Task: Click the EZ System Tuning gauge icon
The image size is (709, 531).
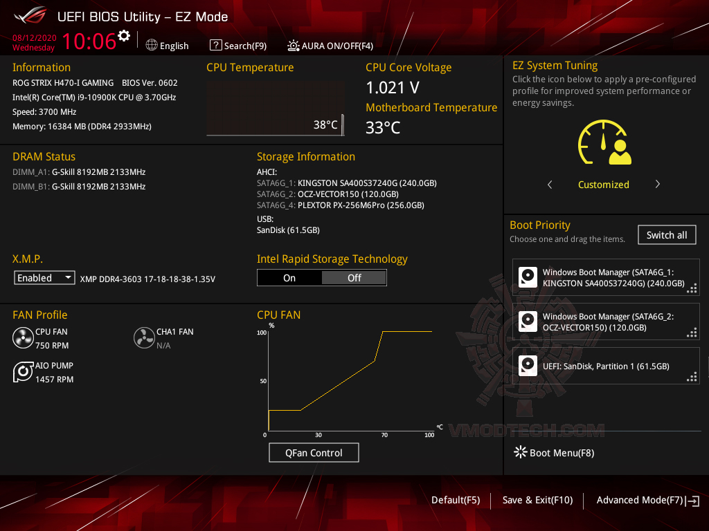Action: pos(604,142)
